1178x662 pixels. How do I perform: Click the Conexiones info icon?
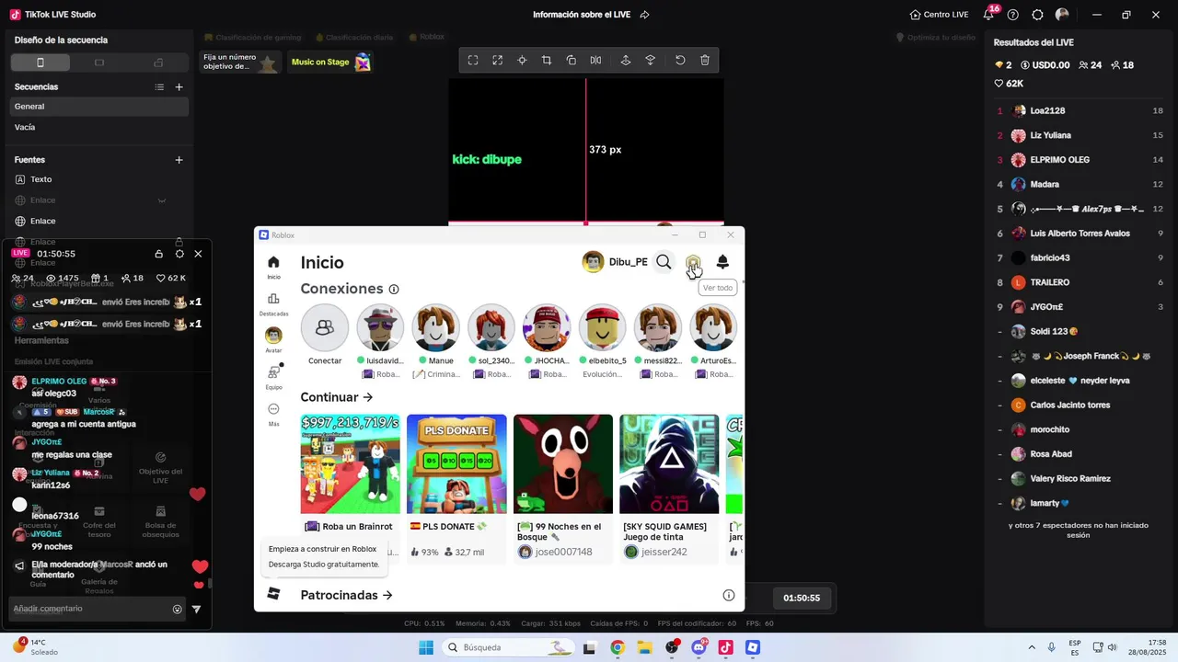coord(394,290)
